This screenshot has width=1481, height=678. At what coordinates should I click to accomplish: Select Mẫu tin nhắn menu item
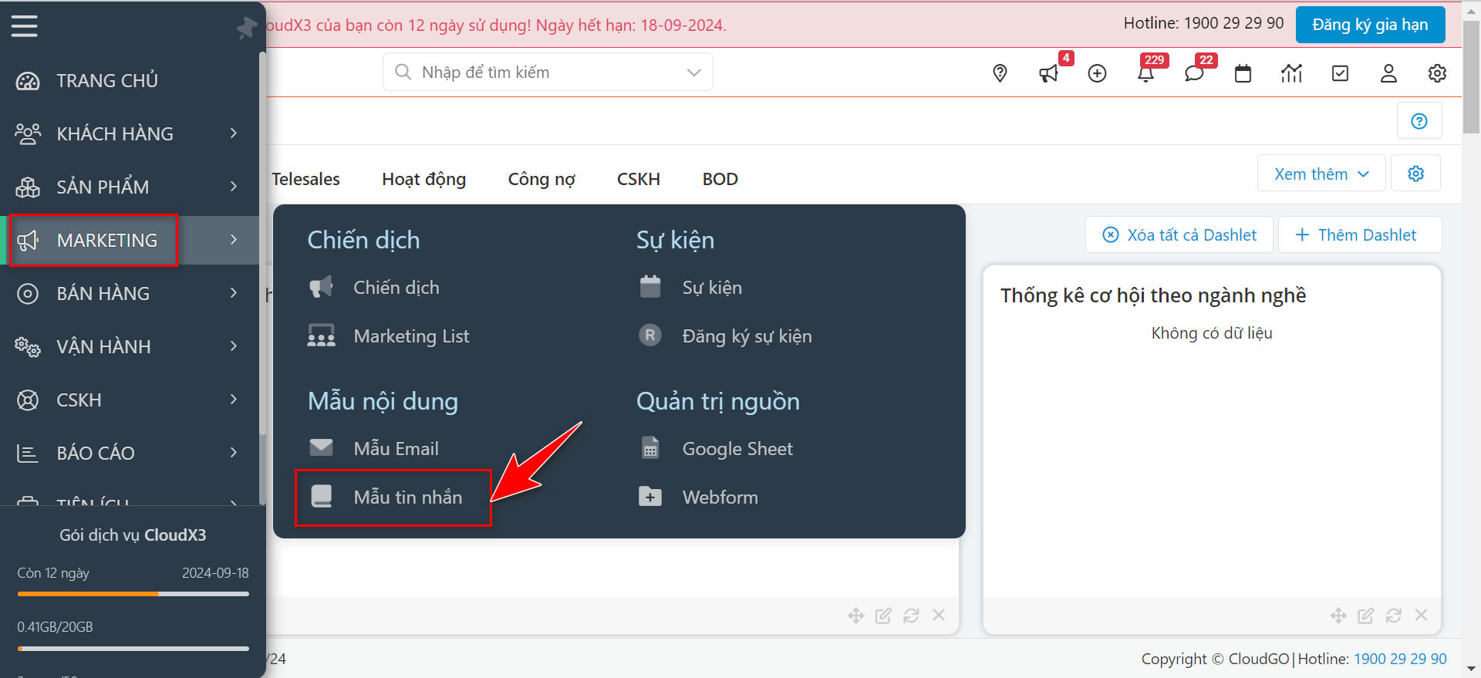pyautogui.click(x=407, y=498)
